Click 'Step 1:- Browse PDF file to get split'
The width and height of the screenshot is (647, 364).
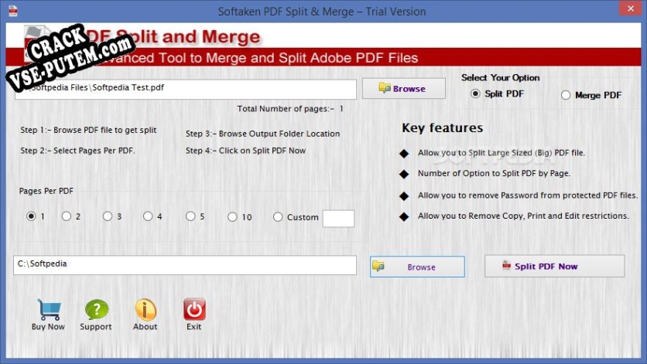[x=88, y=130]
